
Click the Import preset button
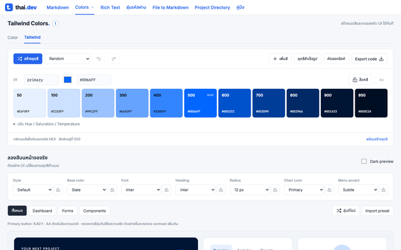pos(377,211)
